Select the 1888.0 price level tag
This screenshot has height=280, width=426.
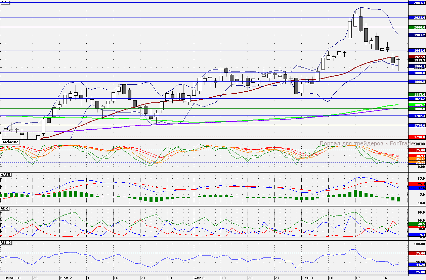point(417,73)
